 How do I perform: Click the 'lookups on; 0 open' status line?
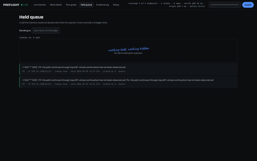tap(30, 37)
